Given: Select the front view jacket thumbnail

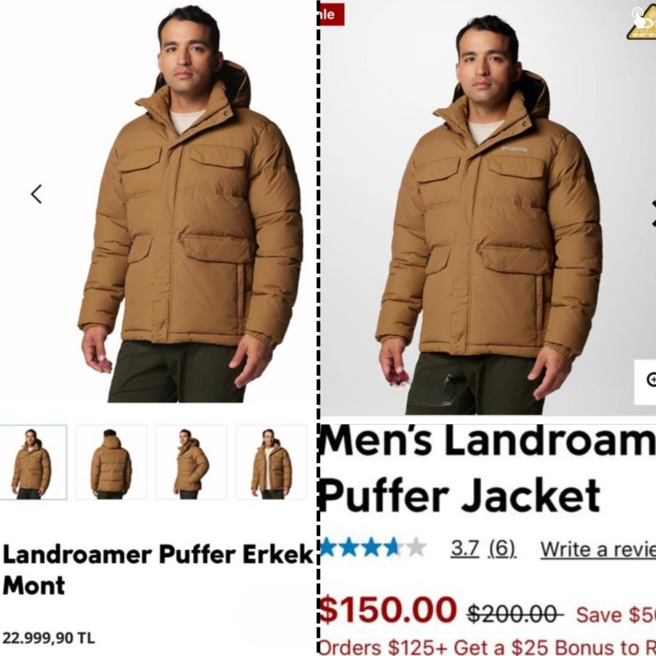Looking at the screenshot, I should tap(33, 462).
